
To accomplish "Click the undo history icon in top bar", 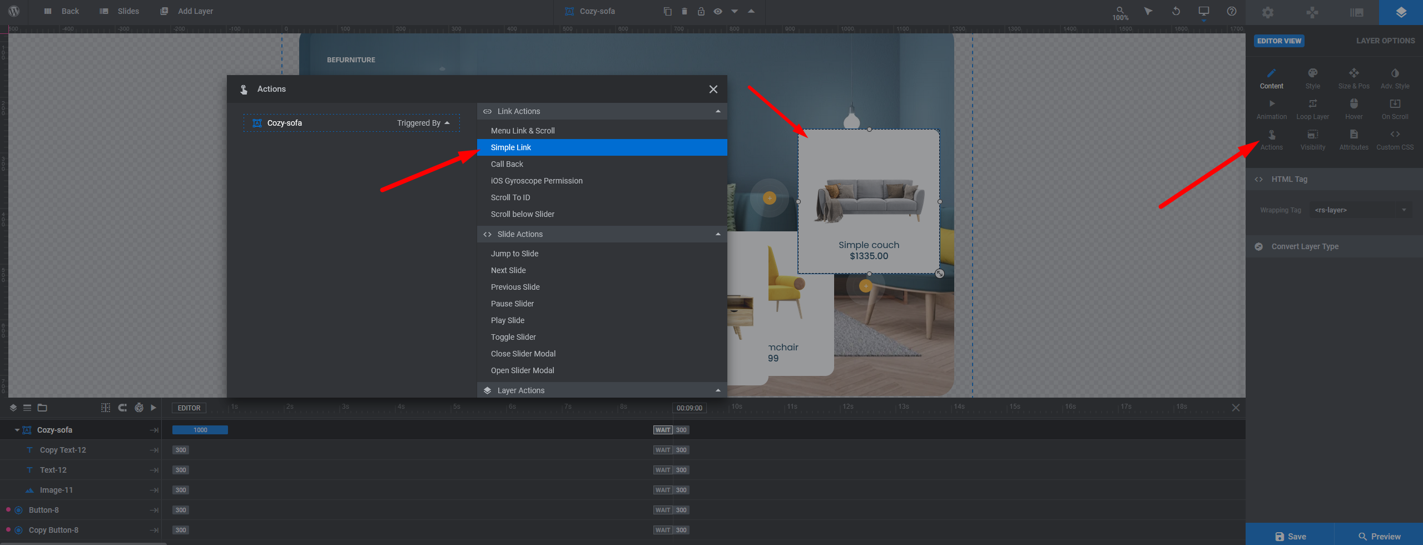I will coord(1176,12).
